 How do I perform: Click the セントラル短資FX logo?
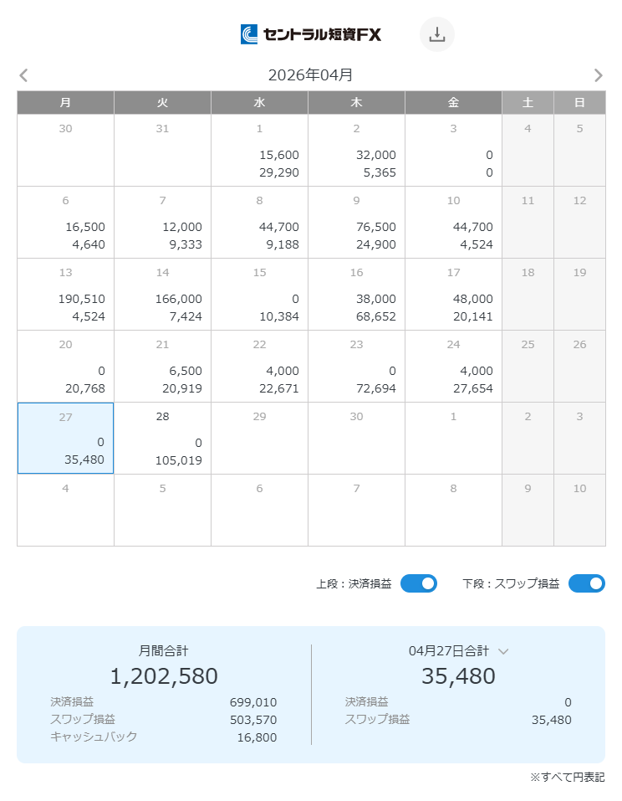point(311,34)
